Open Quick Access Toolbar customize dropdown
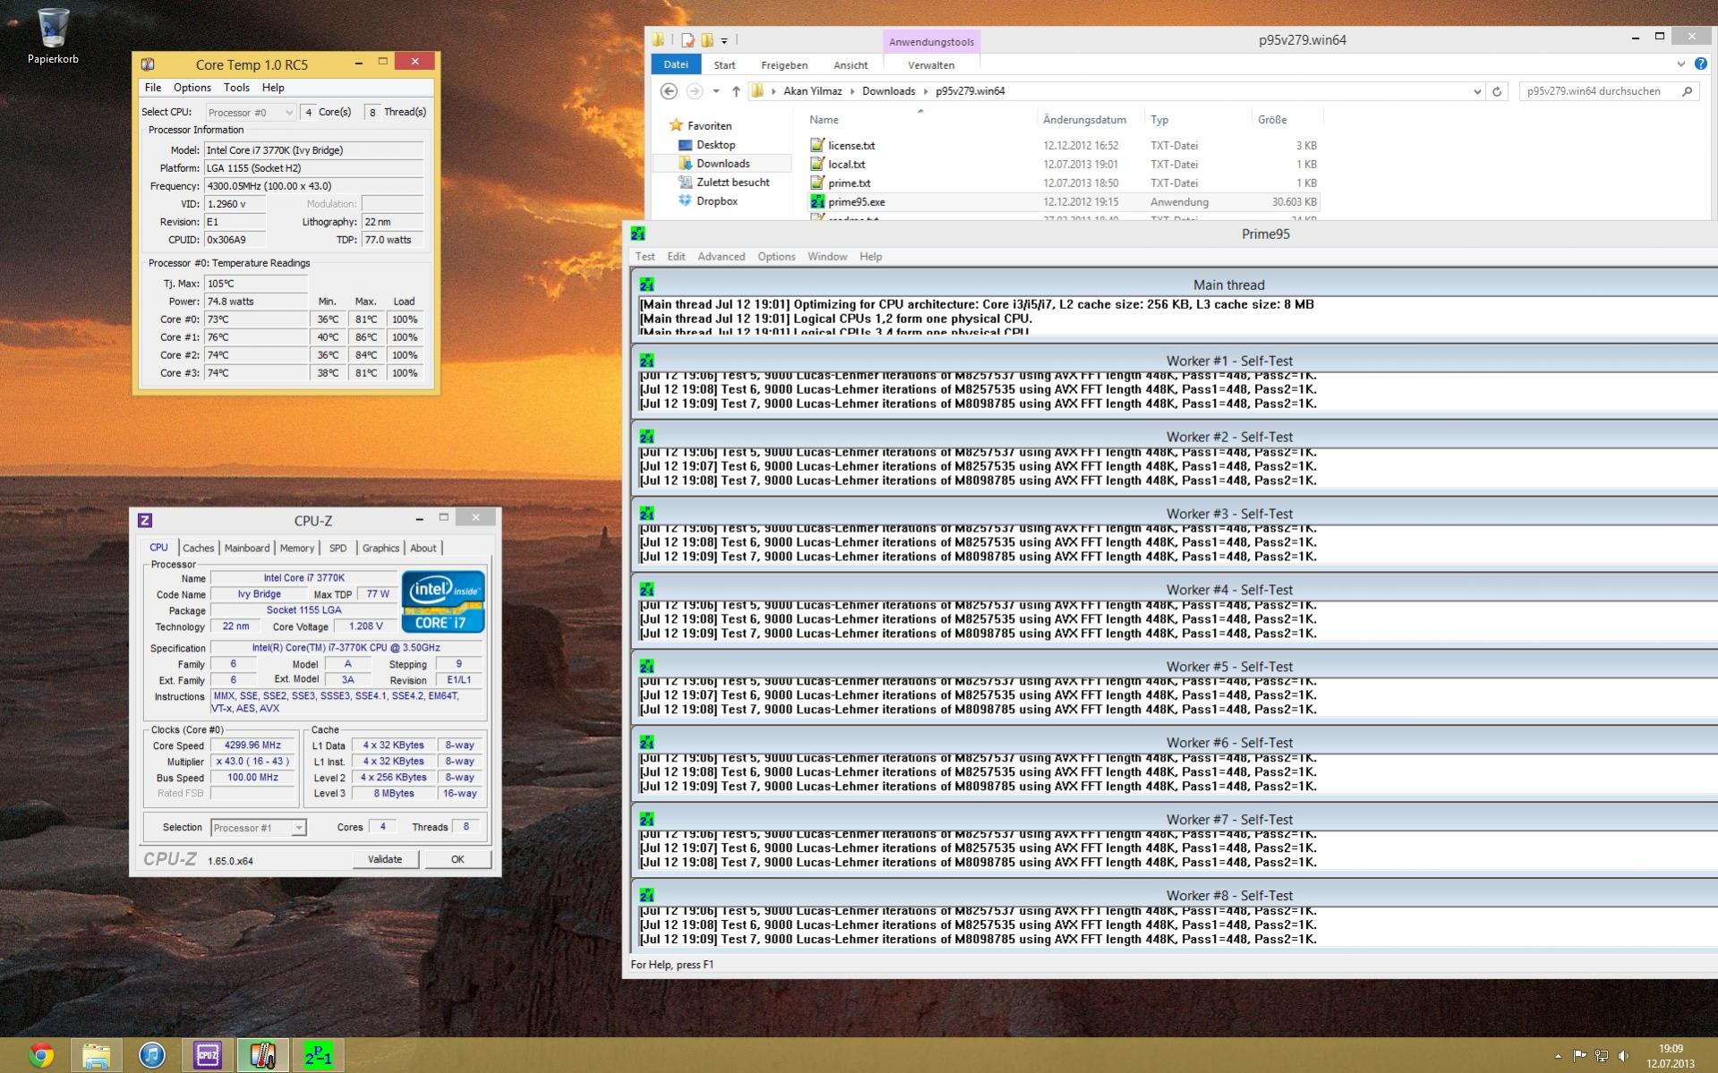 tap(724, 40)
